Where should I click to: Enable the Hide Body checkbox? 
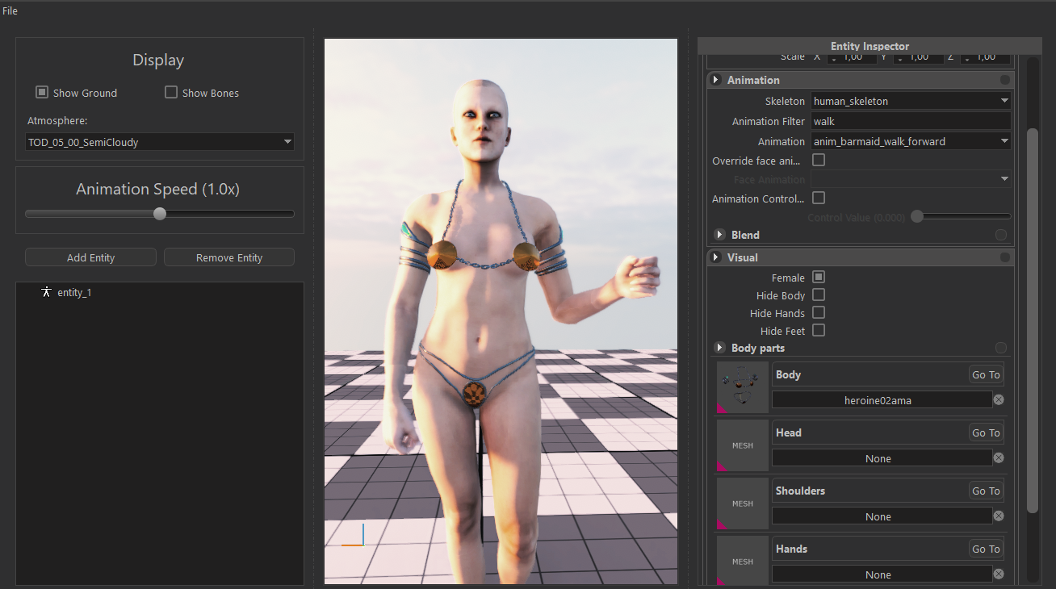819,294
